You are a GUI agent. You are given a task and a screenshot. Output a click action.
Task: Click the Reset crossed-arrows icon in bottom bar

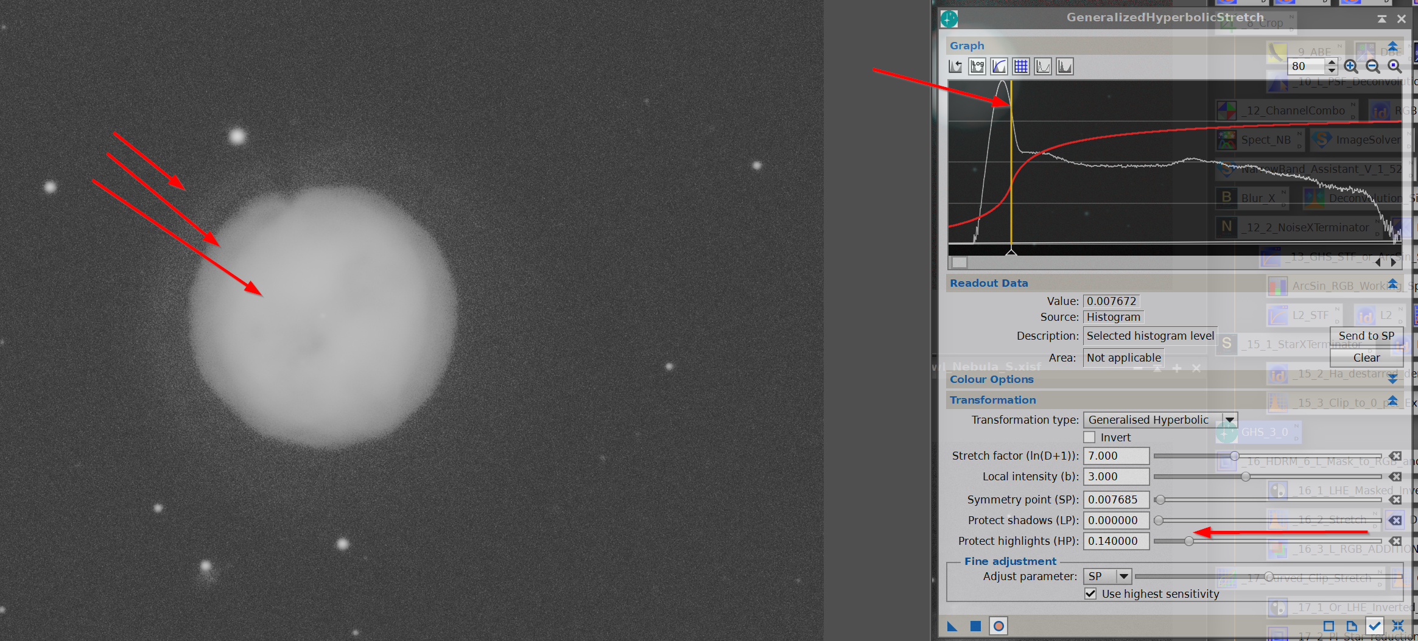click(1397, 626)
